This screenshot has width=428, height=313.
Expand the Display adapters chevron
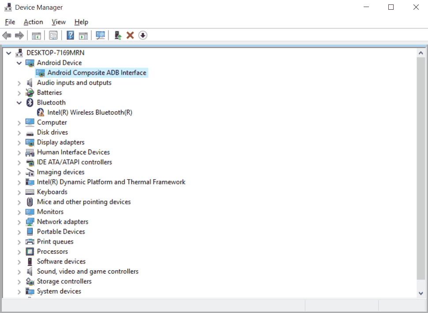point(19,143)
